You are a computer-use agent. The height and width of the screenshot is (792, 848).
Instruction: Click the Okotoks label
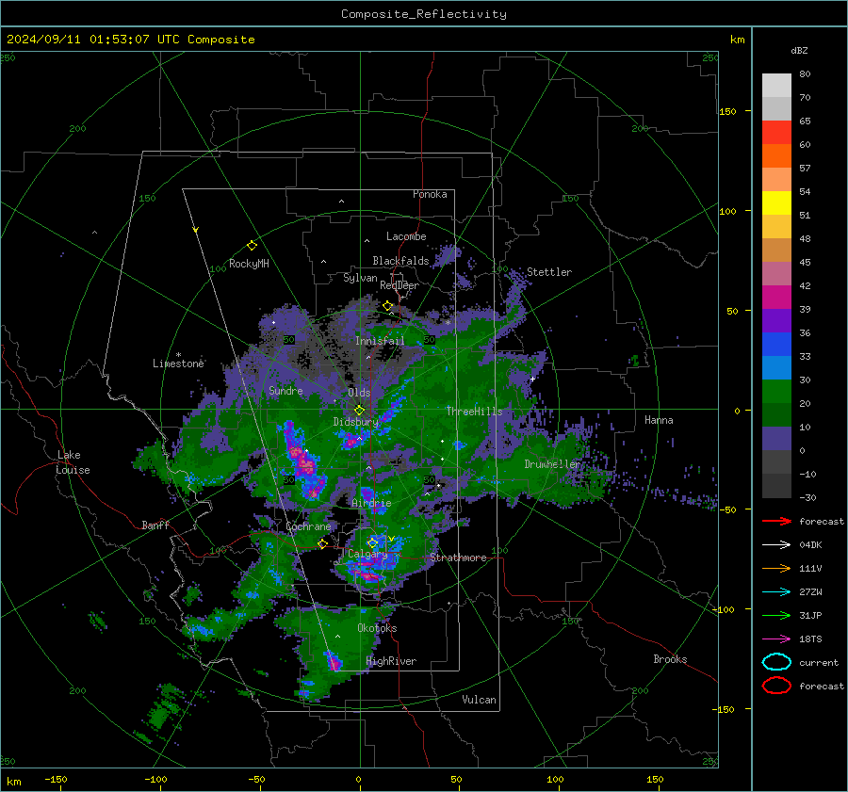click(377, 628)
